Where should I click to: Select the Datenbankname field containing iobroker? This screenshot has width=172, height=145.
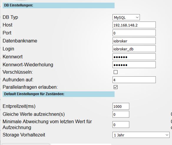134,41
